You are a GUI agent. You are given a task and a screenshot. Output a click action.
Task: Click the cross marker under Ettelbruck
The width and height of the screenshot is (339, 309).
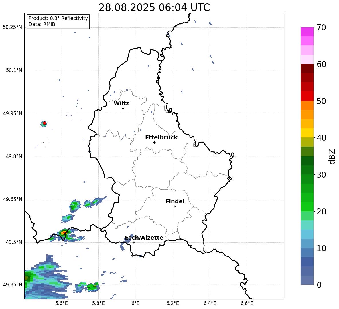click(154, 142)
